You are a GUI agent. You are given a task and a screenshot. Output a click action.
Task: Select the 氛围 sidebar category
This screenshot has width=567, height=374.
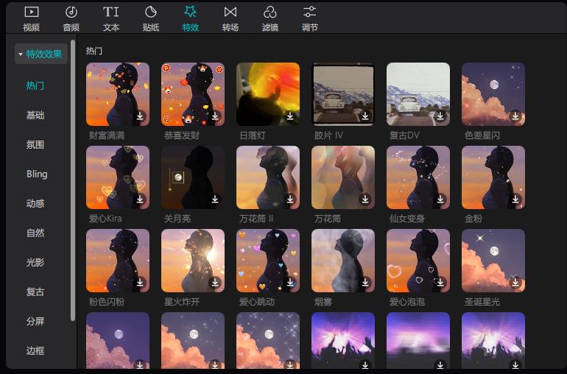pyautogui.click(x=35, y=145)
